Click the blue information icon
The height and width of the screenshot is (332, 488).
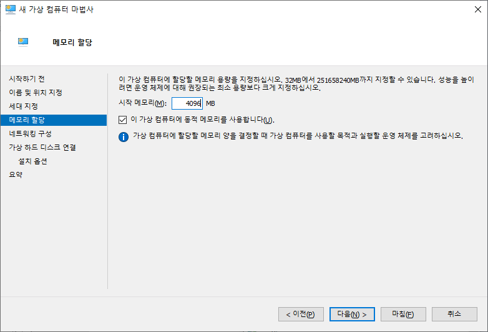124,136
